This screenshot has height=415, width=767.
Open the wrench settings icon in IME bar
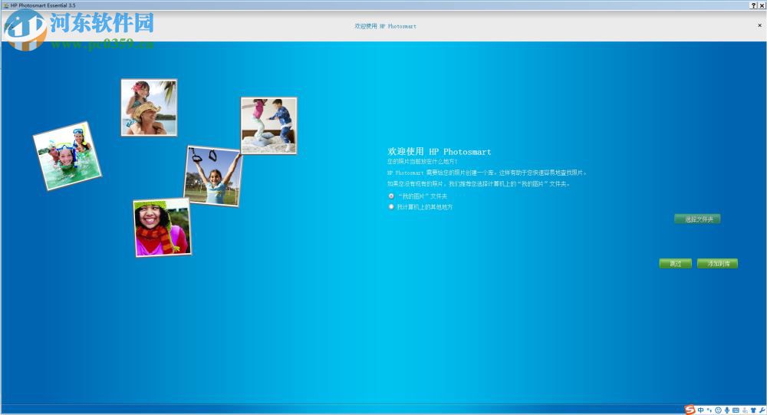(x=762, y=410)
